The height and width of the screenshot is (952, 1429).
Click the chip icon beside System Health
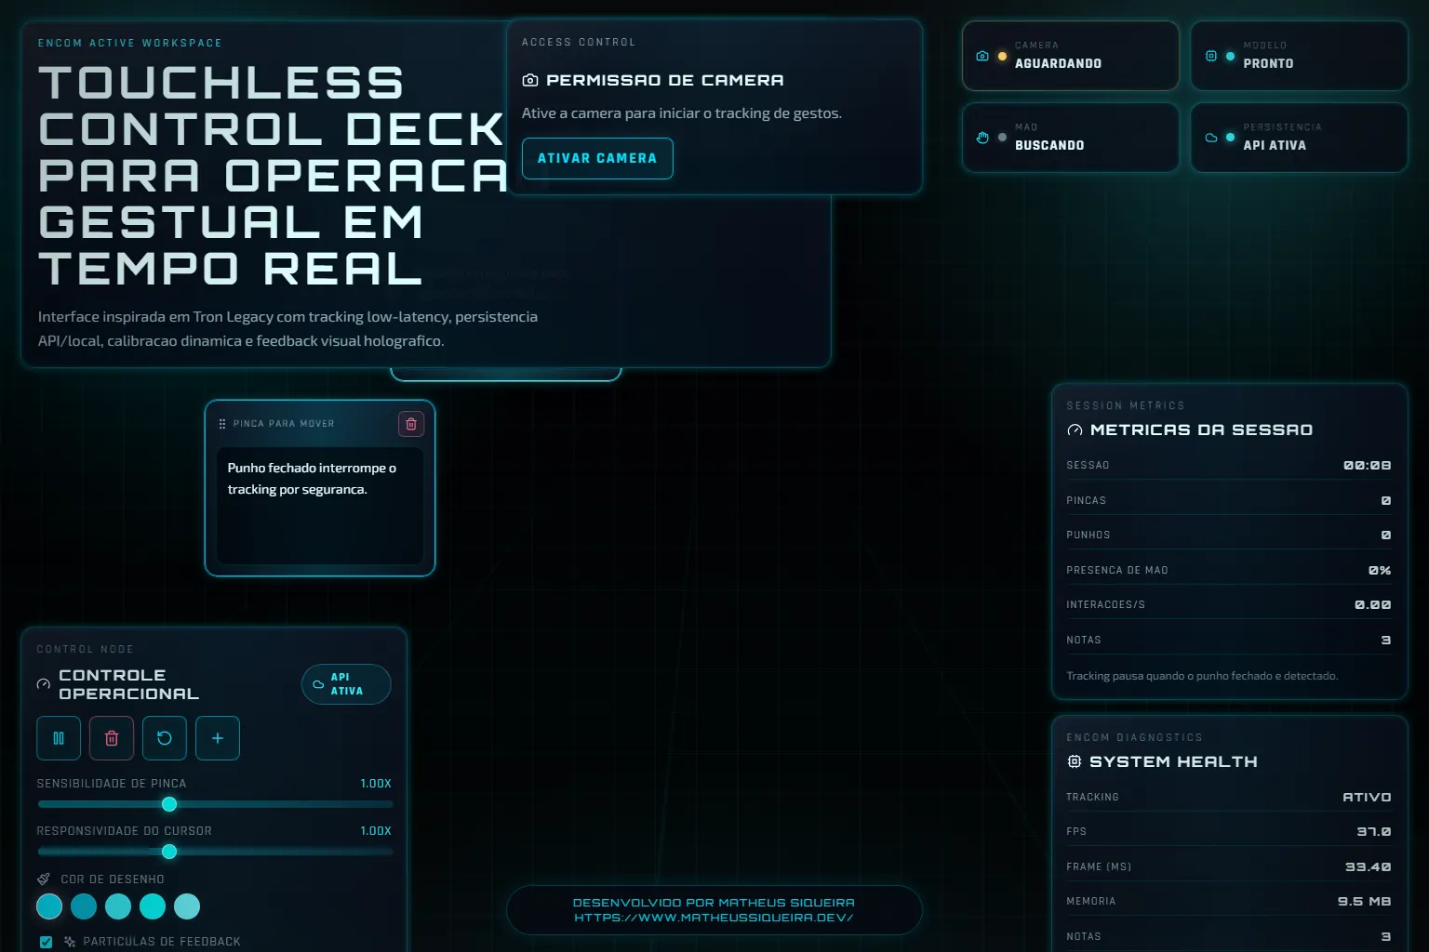tap(1075, 761)
